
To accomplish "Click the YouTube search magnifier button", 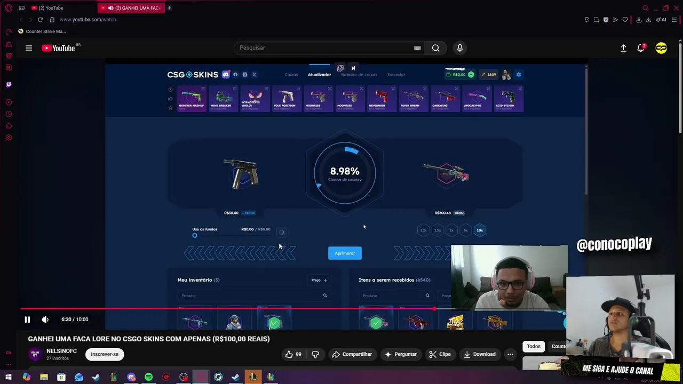I will coord(436,48).
